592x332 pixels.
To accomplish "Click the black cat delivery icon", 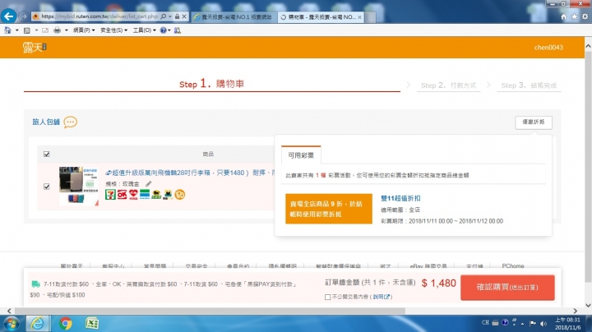I will [156, 194].
